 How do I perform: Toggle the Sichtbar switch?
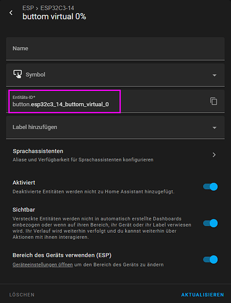click(x=210, y=223)
